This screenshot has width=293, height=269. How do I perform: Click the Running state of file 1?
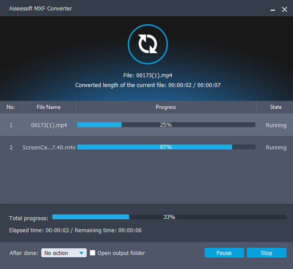[276, 125]
